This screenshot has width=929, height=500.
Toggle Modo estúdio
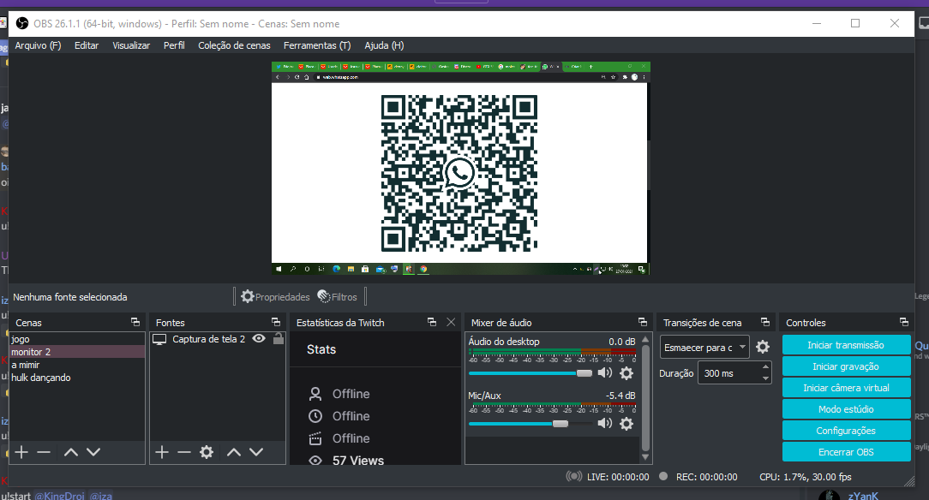click(x=846, y=409)
